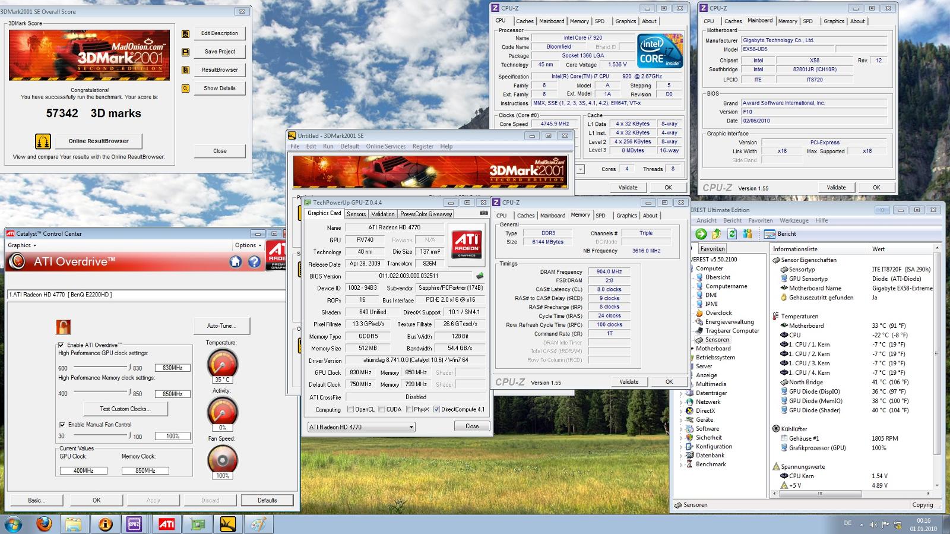Open Catalyst Control Center help question icon
This screenshot has width=950, height=534.
[254, 261]
